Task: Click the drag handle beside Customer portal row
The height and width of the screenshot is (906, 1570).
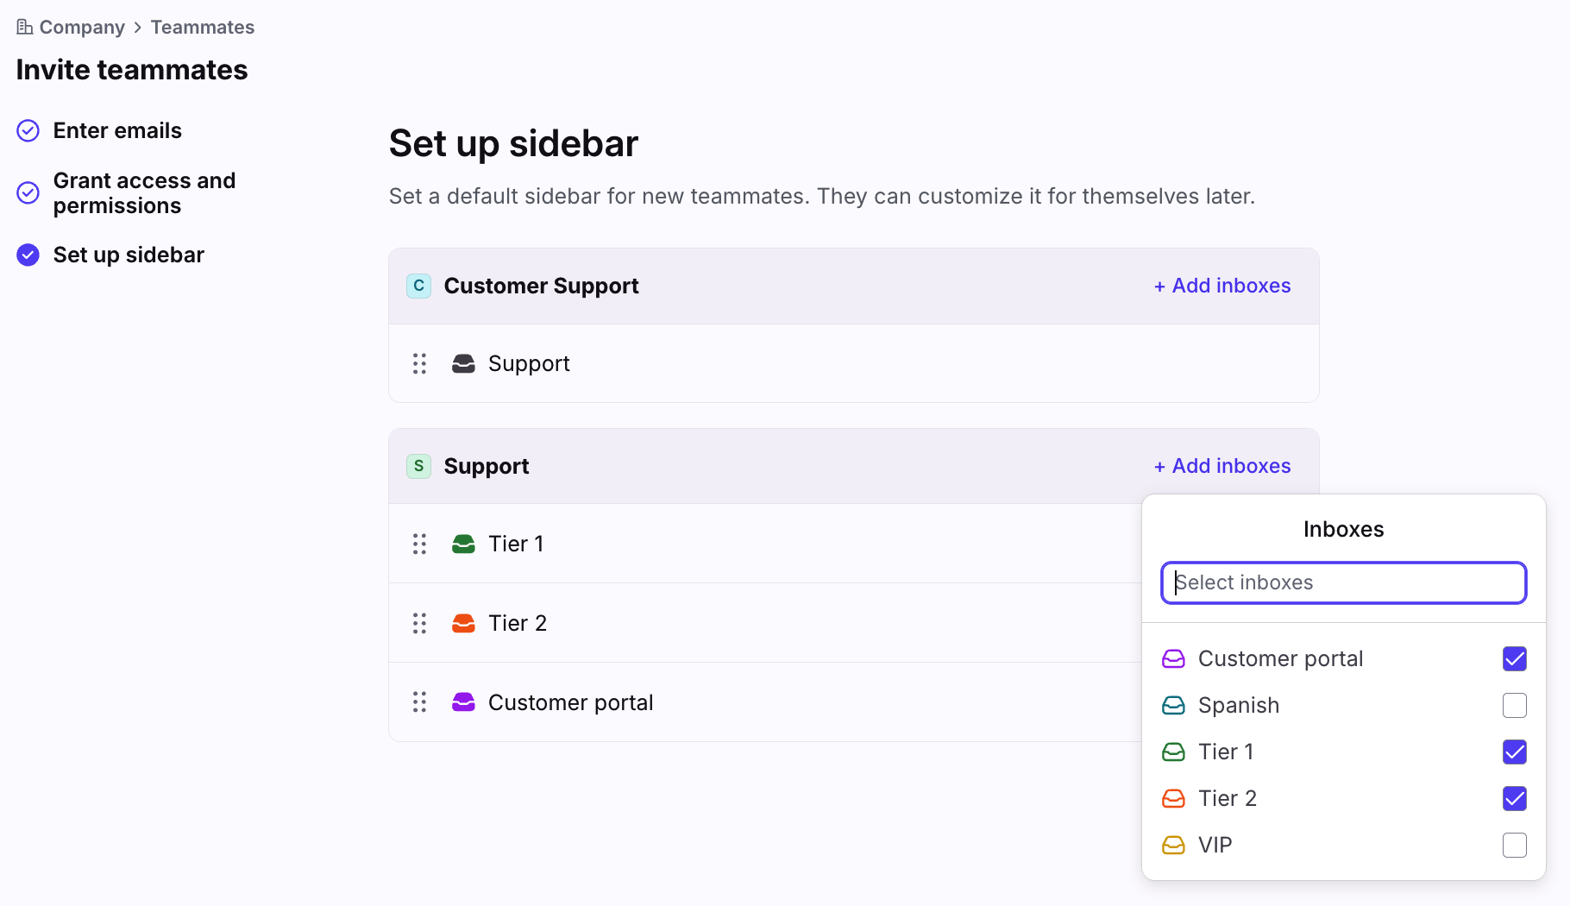Action: 419,702
